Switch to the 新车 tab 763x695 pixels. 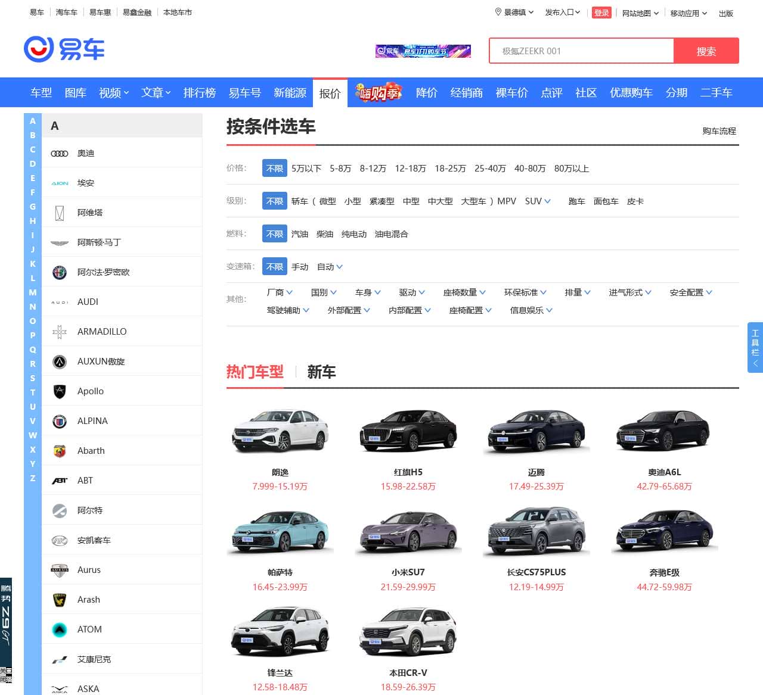tap(321, 372)
